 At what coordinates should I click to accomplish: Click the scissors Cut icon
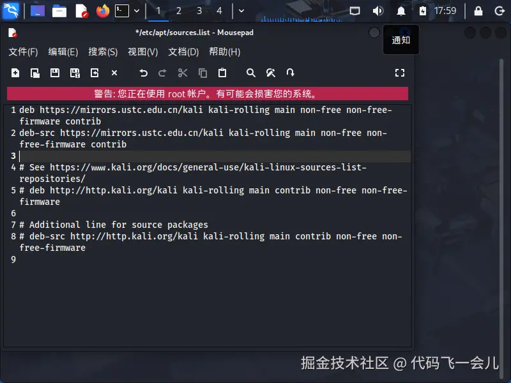coord(183,73)
